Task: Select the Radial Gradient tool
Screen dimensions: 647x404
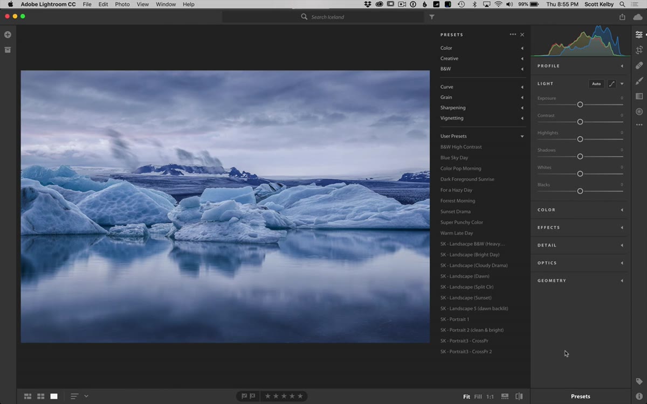Action: [639, 112]
